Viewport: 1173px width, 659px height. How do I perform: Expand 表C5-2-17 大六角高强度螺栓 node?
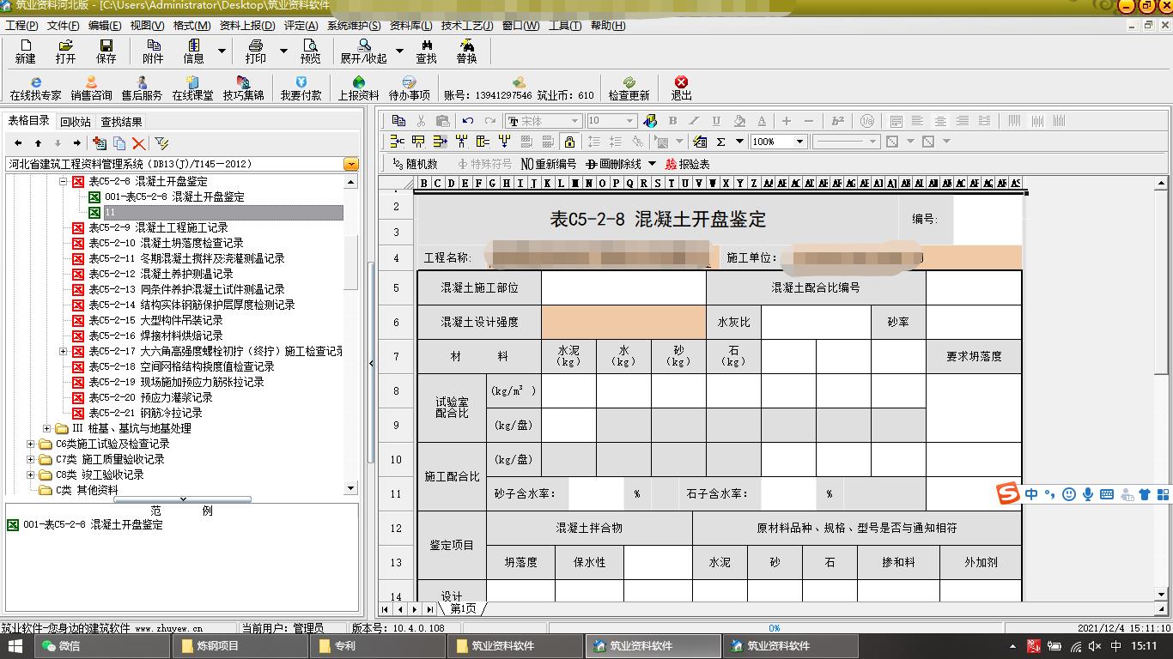tap(63, 352)
